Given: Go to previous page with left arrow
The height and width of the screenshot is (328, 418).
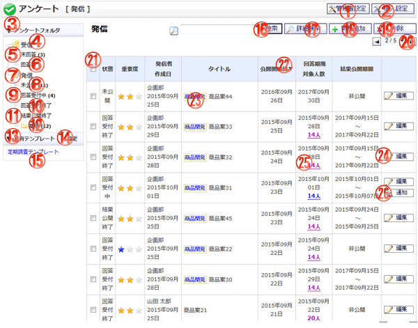Looking at the screenshot, I should tap(377, 42).
